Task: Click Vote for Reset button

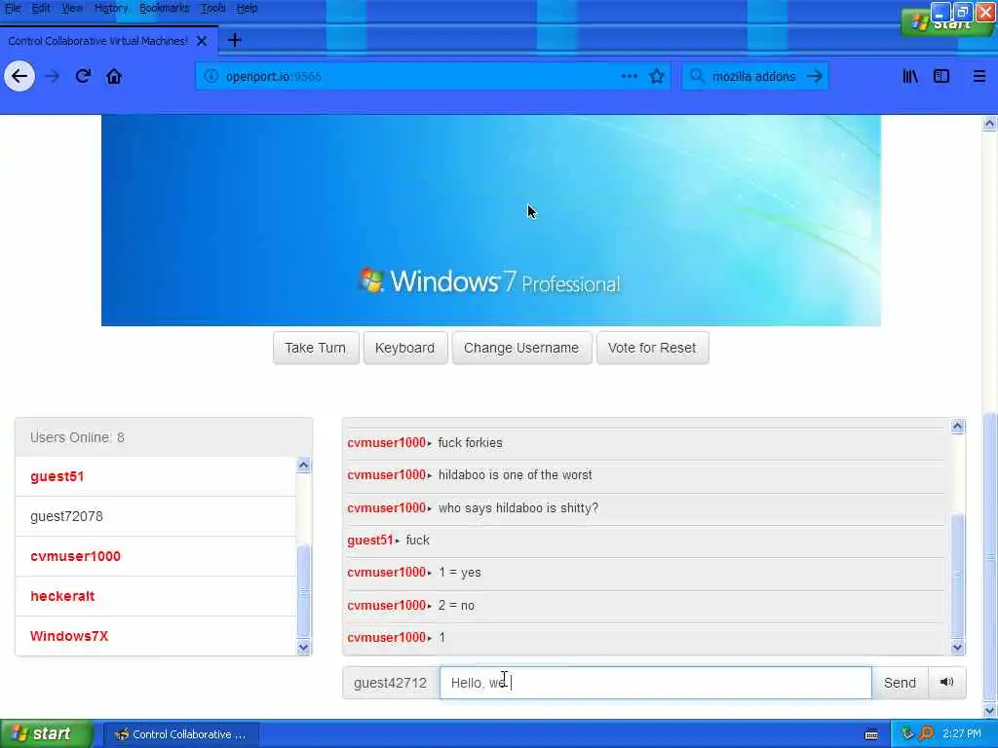Action: pos(652,348)
